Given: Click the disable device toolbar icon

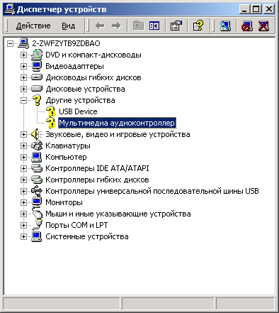Looking at the screenshot, I should click(x=247, y=26).
